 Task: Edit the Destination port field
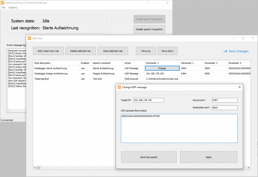(225, 108)
